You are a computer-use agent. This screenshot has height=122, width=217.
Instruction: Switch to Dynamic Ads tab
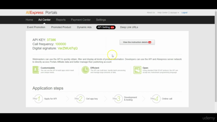click(x=84, y=27)
